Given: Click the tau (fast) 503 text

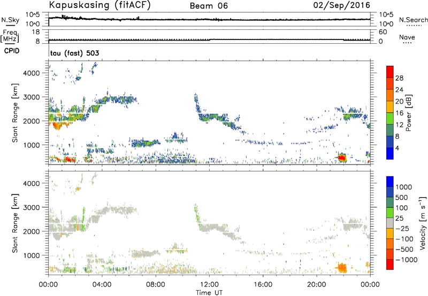Looking at the screenshot, I should point(74,53).
